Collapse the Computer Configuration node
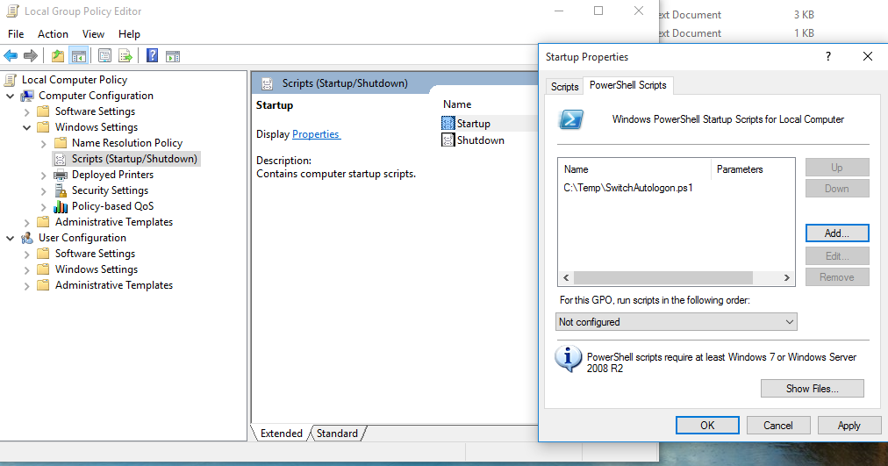 pyautogui.click(x=11, y=96)
